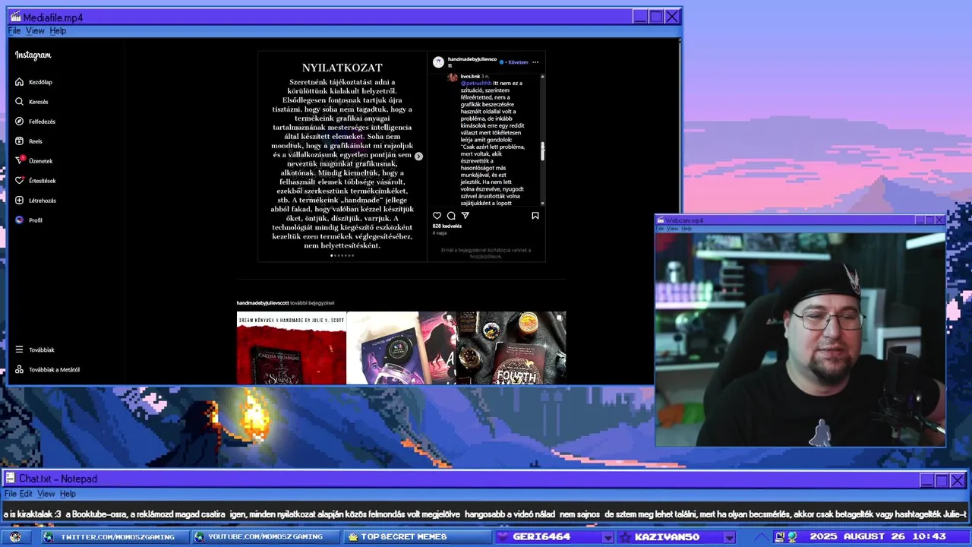
Task: Open Kezdőlap home icon in Instagram sidebar
Action: pyautogui.click(x=20, y=82)
